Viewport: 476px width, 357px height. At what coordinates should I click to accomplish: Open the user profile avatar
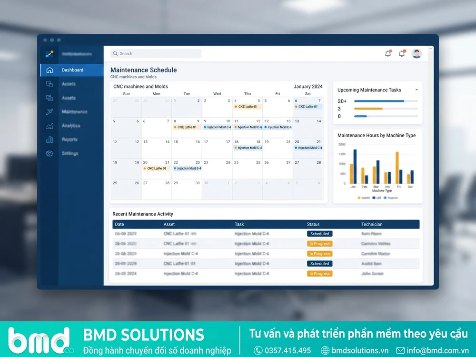tap(416, 53)
